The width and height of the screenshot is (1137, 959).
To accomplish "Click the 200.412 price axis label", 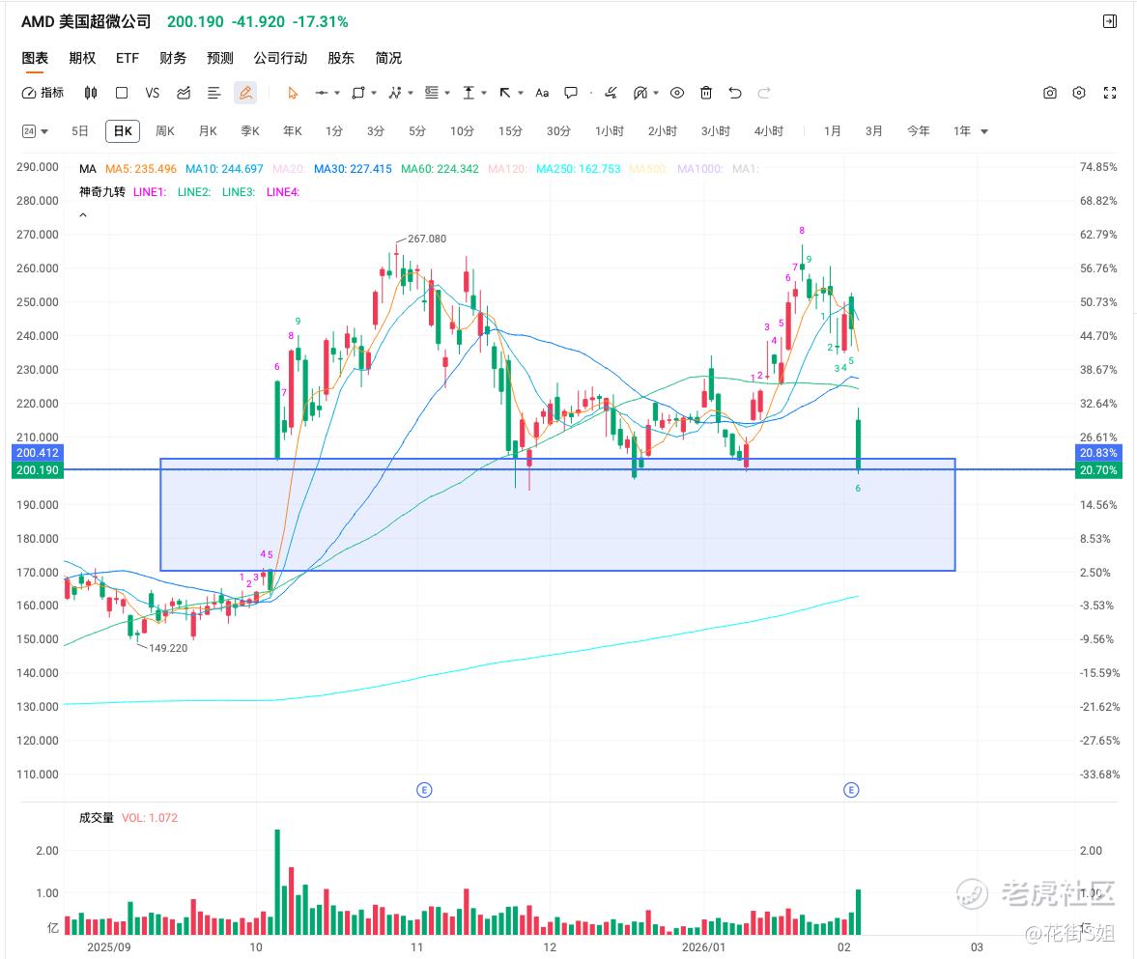I will tap(38, 453).
